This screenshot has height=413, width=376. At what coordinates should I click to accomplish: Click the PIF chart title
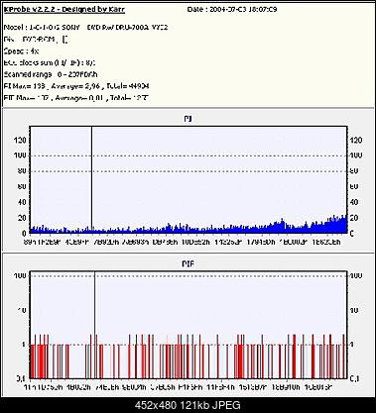click(x=188, y=264)
